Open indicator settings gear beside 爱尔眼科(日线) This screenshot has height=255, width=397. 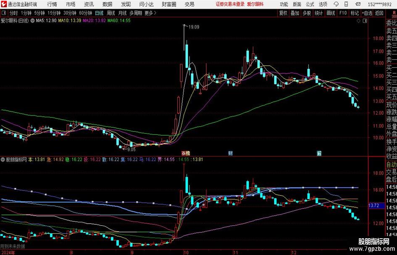[32, 21]
